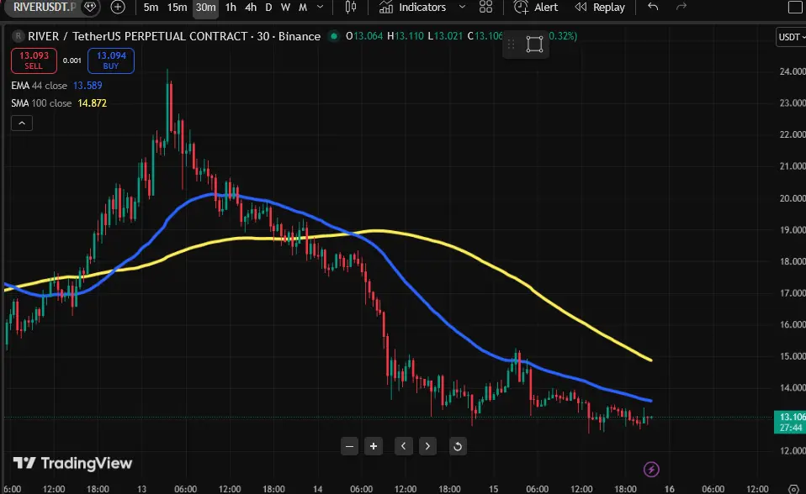Select the SMA 100 close indicator legend
The image size is (806, 494).
point(41,103)
